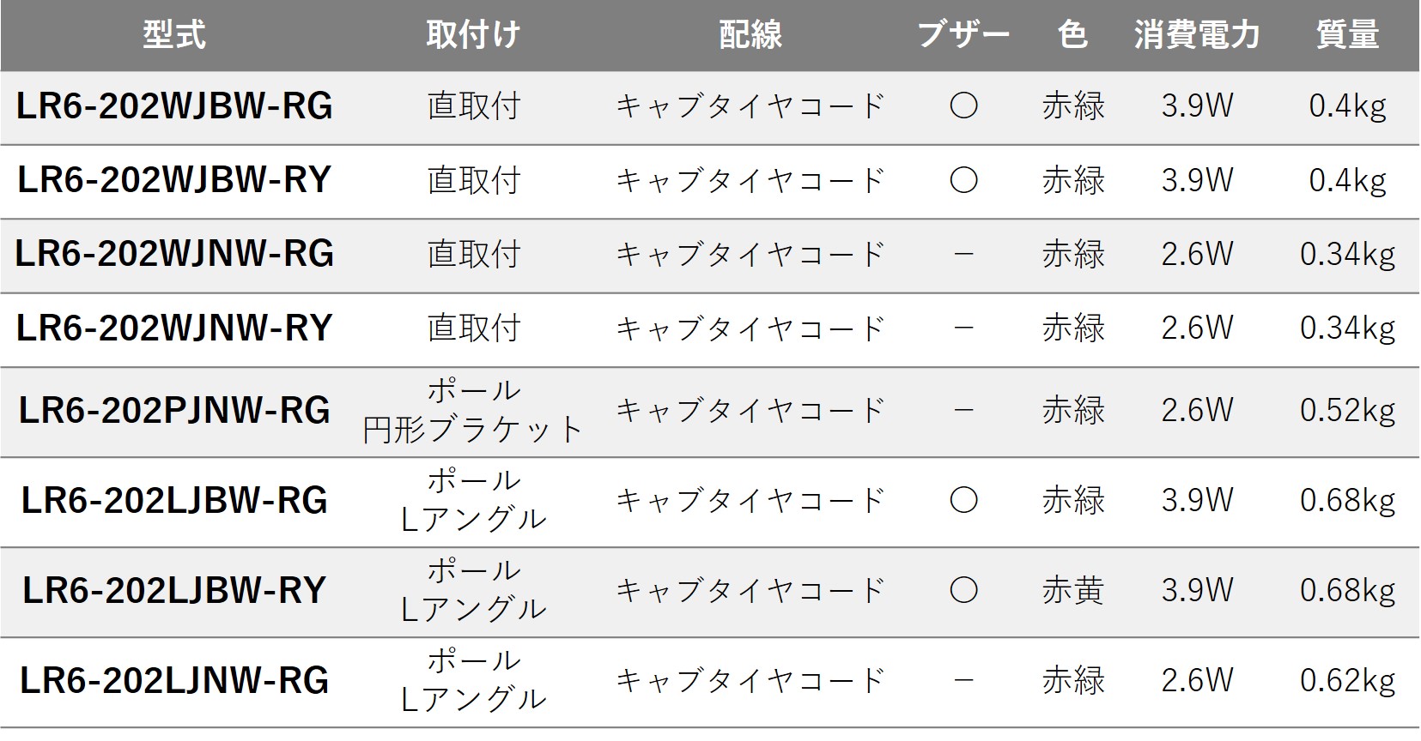Click the buzzer circle in LR6-202LJBW-RY row
Image resolution: width=1421 pixels, height=741 pixels.
pos(963,591)
